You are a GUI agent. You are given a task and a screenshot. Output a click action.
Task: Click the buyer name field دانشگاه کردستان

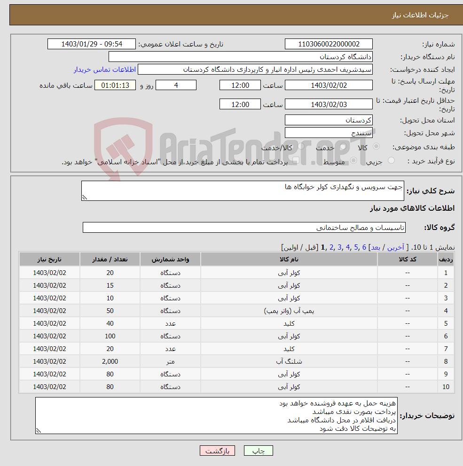point(241,57)
